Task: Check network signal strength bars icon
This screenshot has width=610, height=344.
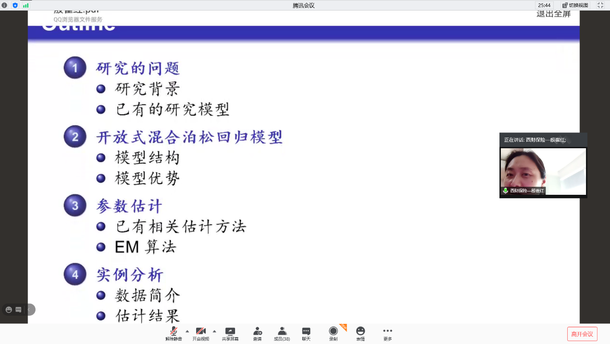Action: (25, 5)
